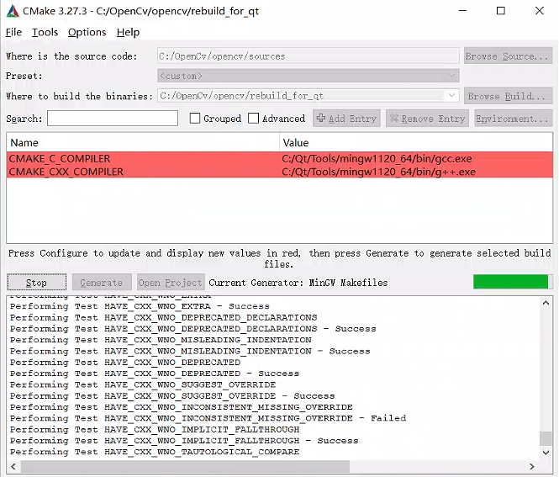The image size is (559, 477).
Task: Close the CMake window
Action: [x=540, y=11]
